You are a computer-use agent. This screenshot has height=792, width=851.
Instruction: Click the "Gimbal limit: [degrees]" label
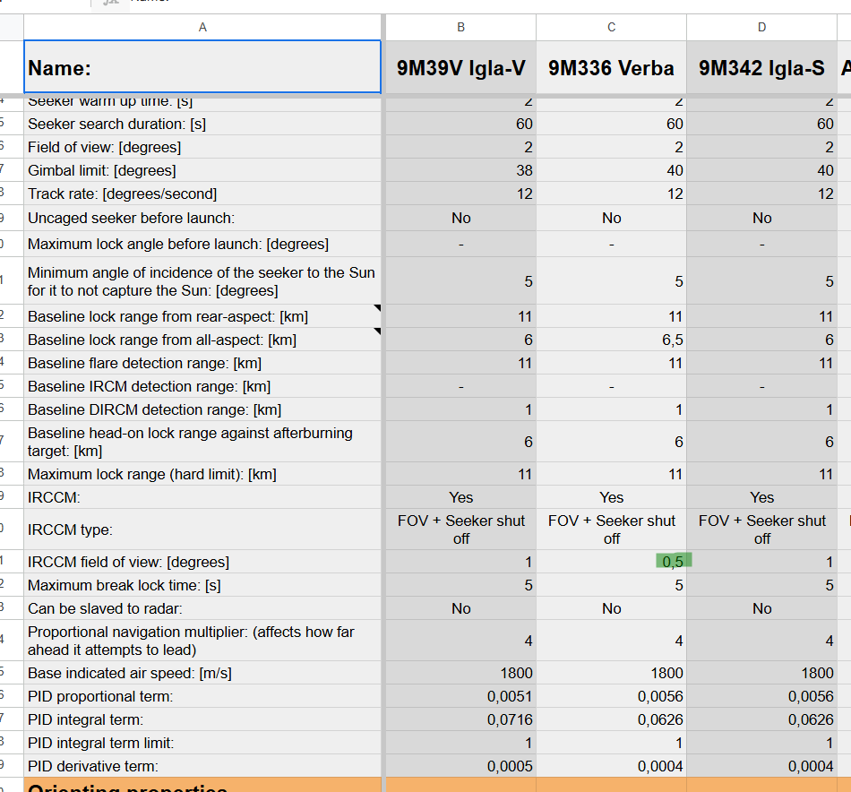[x=102, y=170]
